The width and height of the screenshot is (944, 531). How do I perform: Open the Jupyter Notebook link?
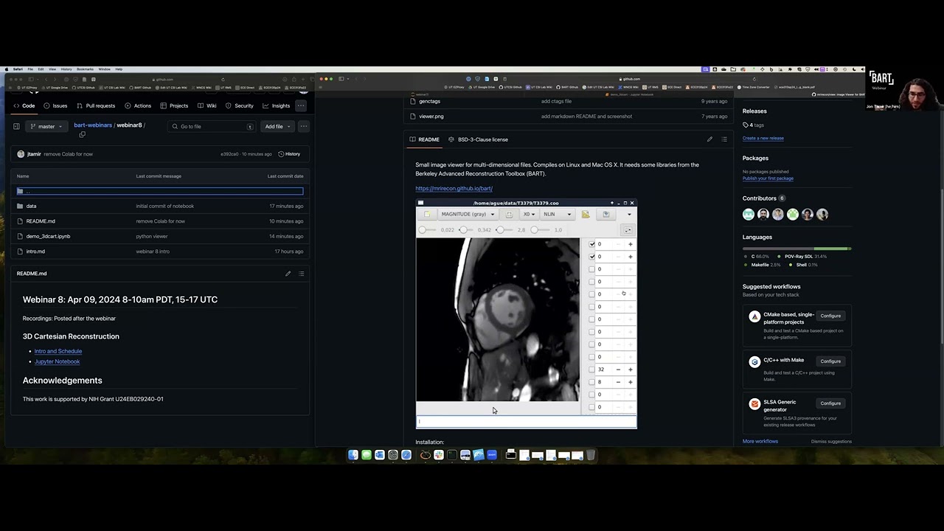57,361
